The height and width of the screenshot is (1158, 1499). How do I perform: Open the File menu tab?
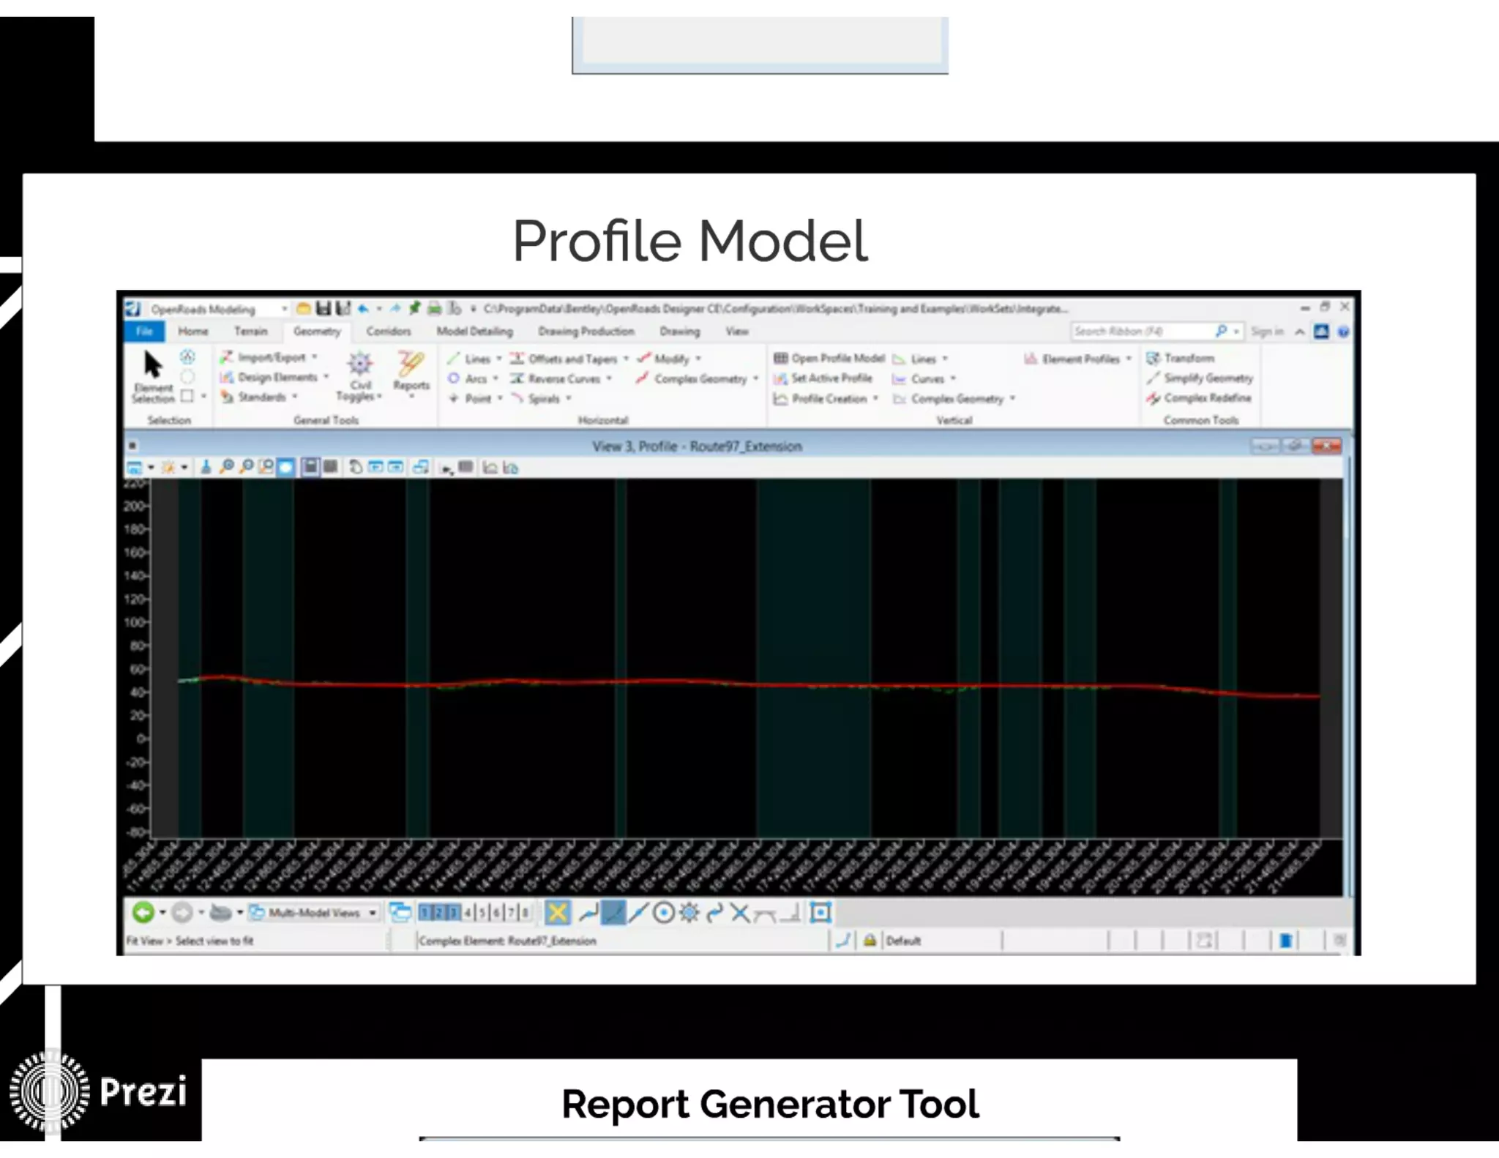click(x=144, y=332)
